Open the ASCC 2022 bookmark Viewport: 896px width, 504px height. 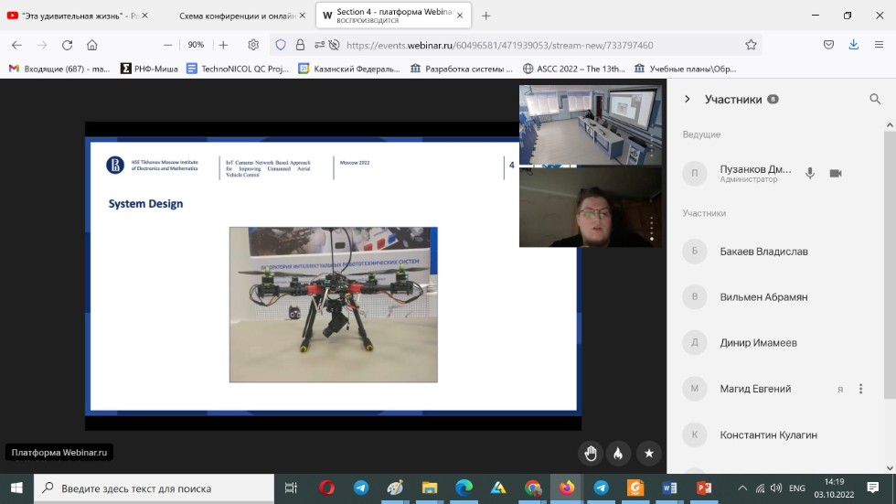tap(574, 69)
